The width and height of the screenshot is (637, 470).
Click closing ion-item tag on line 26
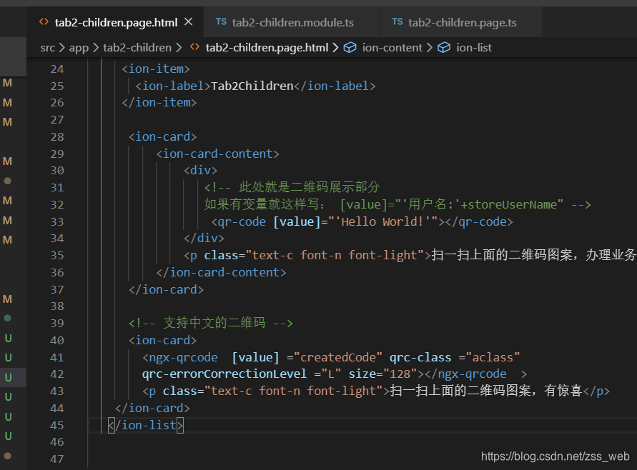pyautogui.click(x=159, y=103)
